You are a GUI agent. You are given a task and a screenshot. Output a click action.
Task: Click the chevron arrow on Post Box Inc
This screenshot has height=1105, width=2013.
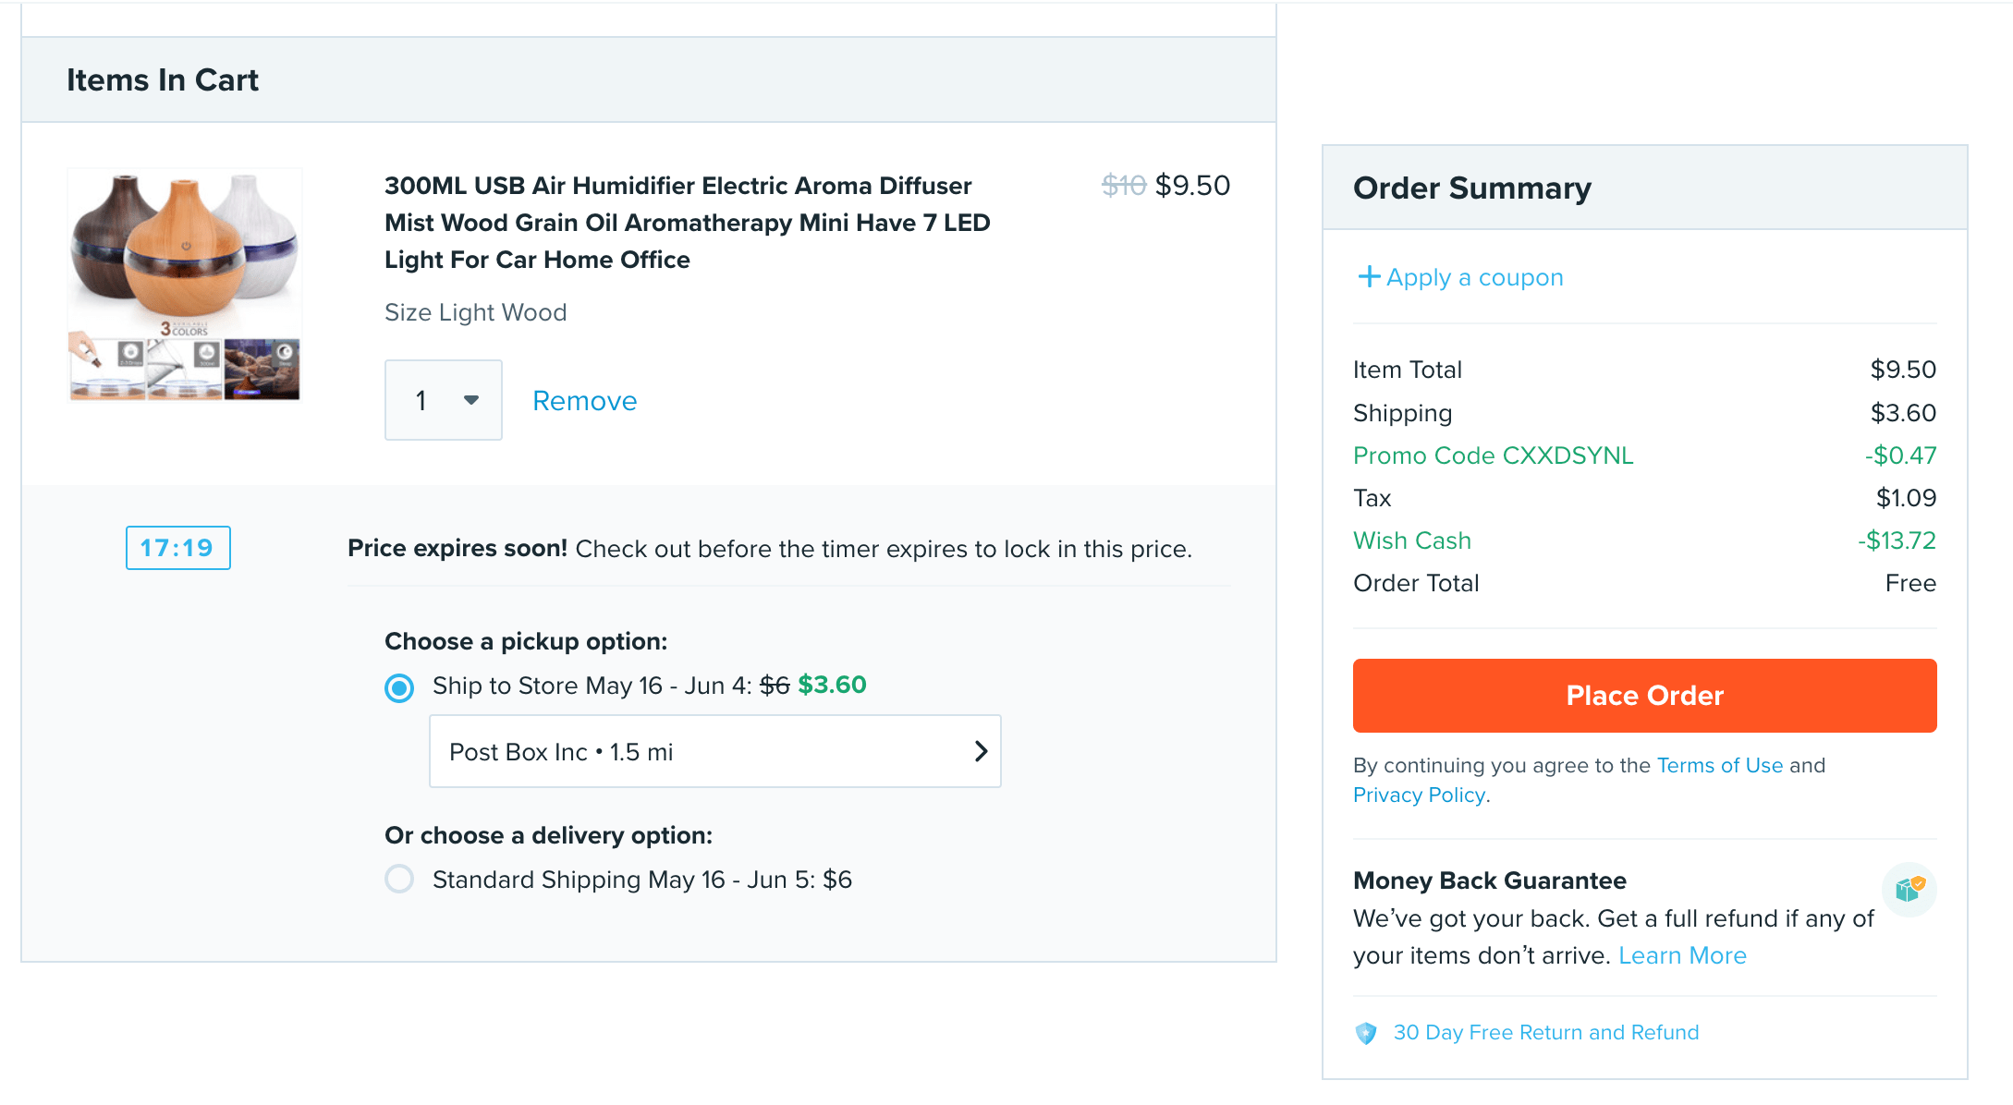click(x=981, y=751)
